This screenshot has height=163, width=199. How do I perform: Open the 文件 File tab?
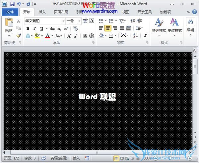tap(10, 12)
